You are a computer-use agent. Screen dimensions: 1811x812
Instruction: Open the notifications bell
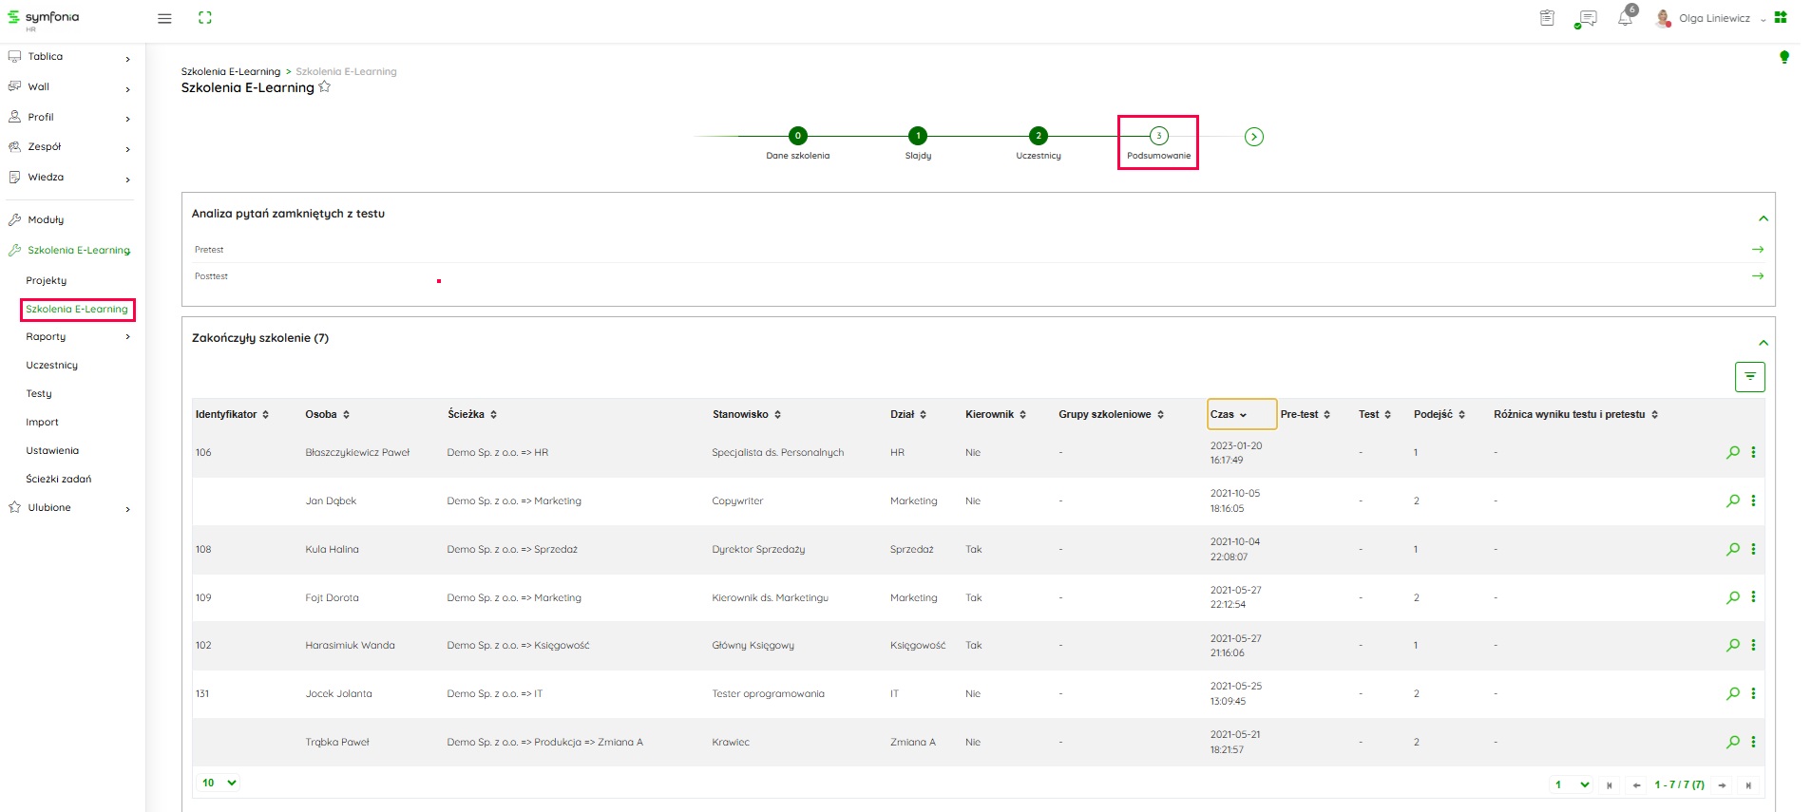click(x=1625, y=18)
